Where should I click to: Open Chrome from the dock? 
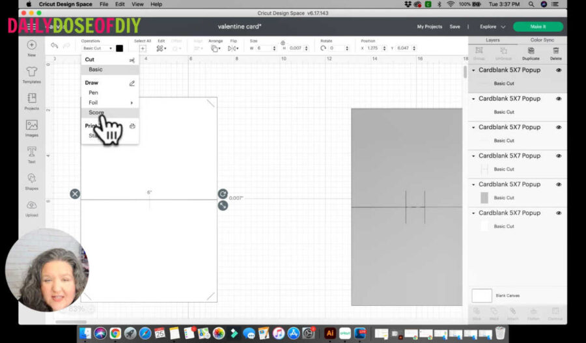click(x=115, y=333)
